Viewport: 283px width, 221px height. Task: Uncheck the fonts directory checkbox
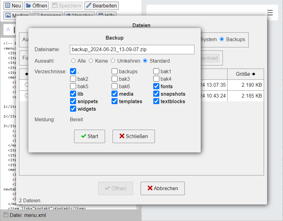point(156,86)
